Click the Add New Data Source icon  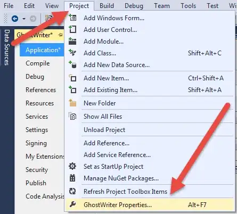[x=72, y=64]
